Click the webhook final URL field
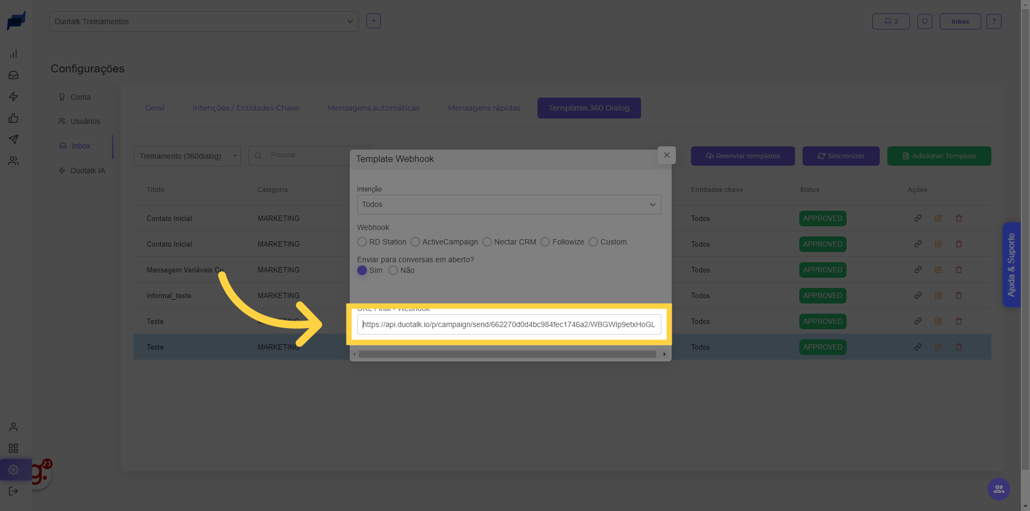Viewport: 1030px width, 511px height. pos(509,324)
